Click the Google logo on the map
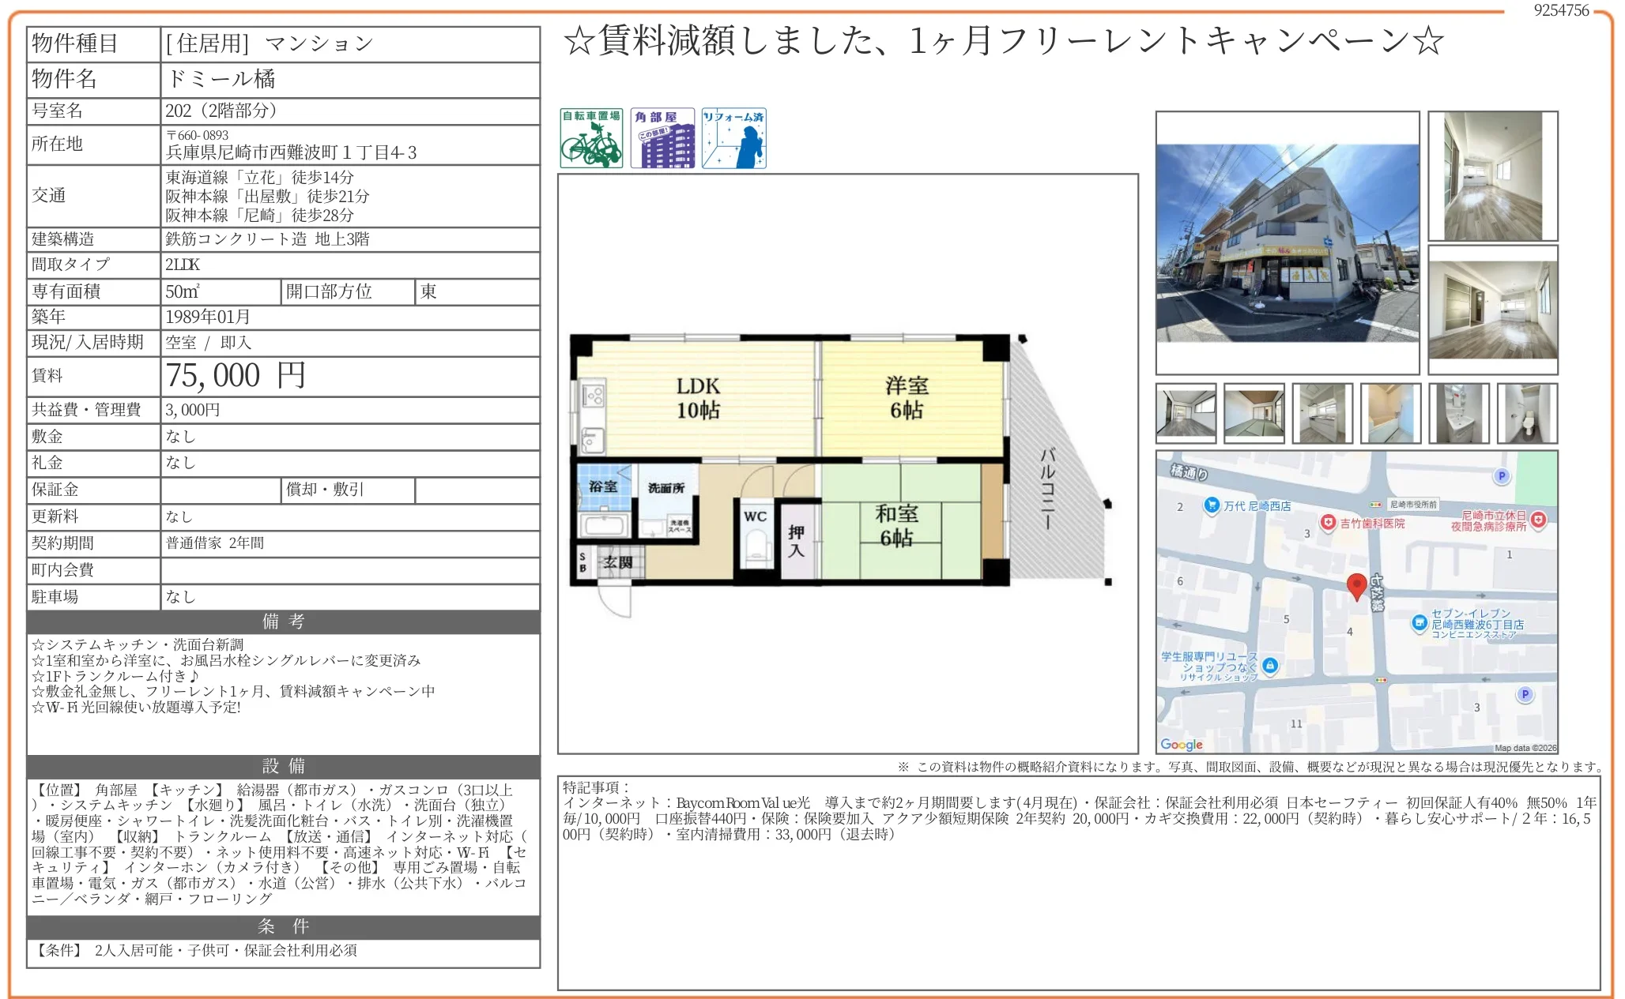Image resolution: width=1625 pixels, height=999 pixels. (x=1182, y=745)
